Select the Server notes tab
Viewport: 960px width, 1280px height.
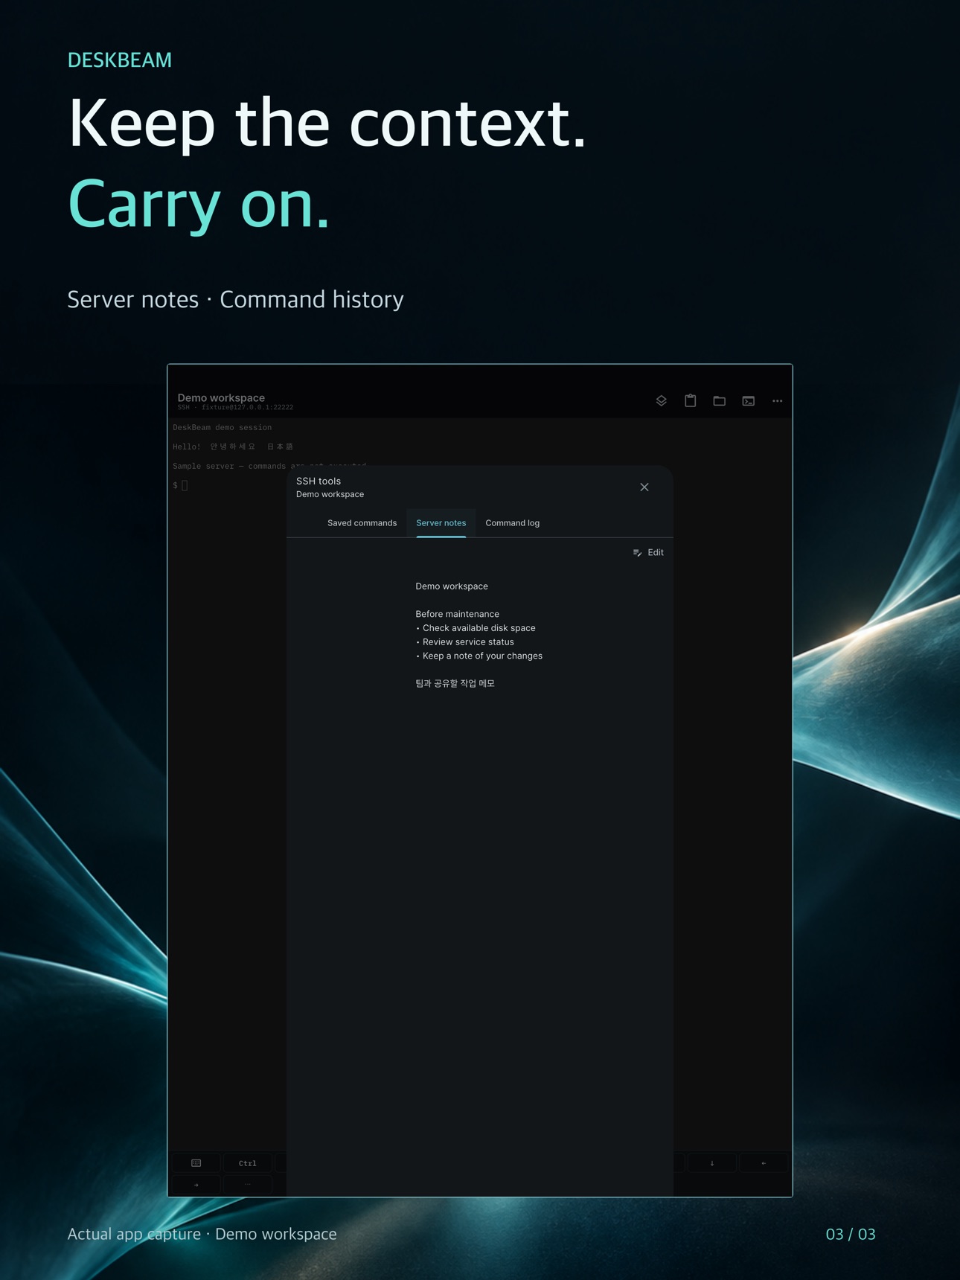[x=441, y=523]
